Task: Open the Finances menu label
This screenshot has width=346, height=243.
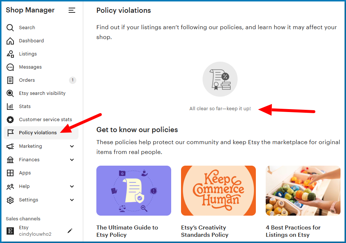Action: click(29, 160)
